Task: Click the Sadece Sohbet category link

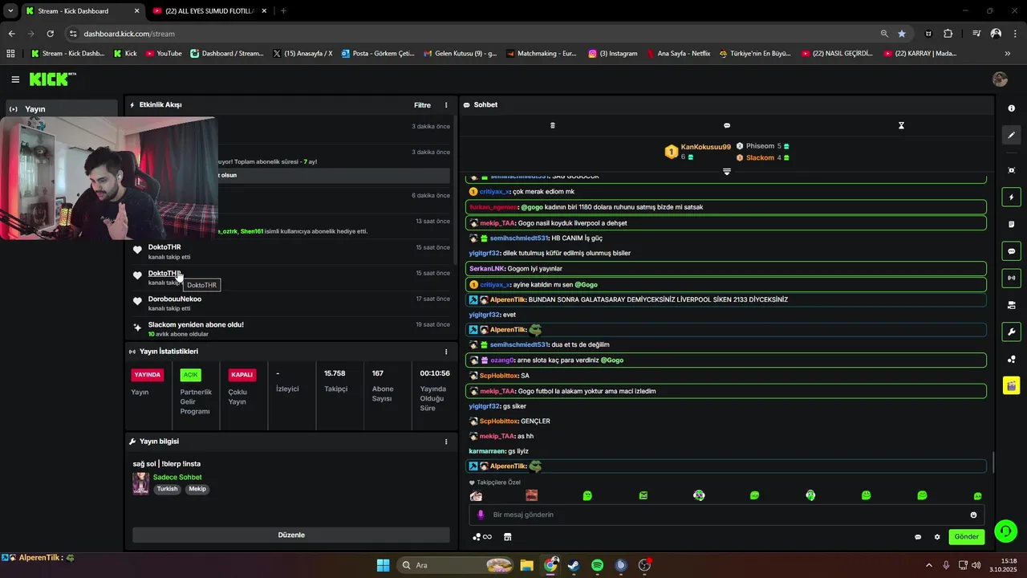Action: (x=177, y=478)
